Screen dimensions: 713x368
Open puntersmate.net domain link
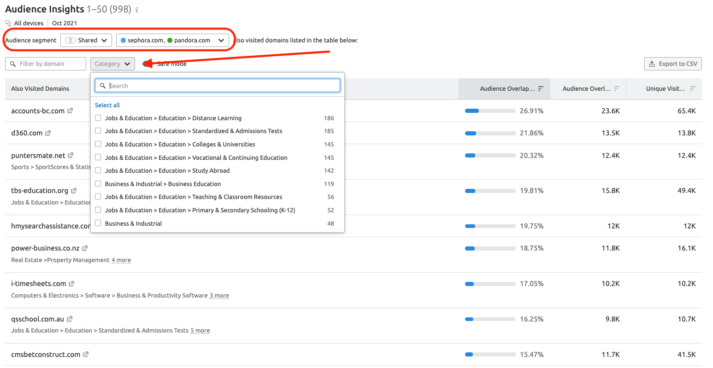pos(38,156)
